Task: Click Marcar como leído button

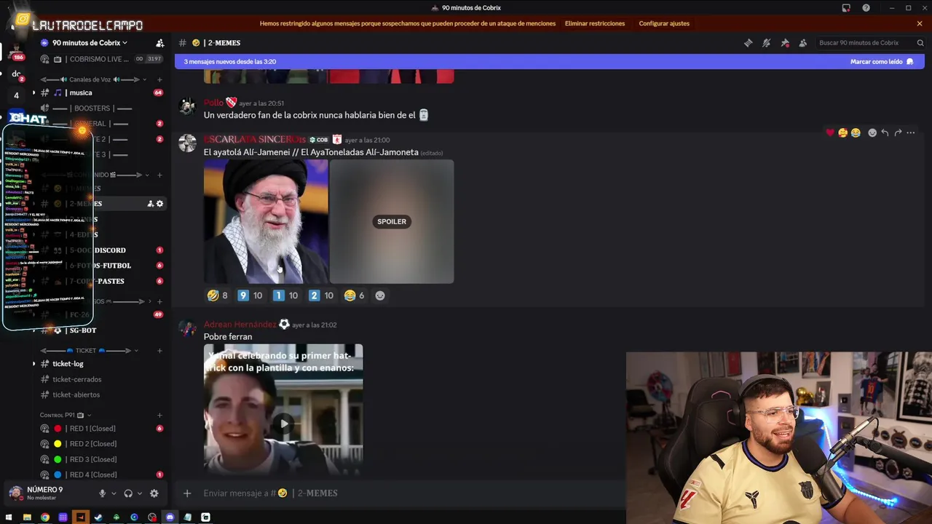Action: 881,62
